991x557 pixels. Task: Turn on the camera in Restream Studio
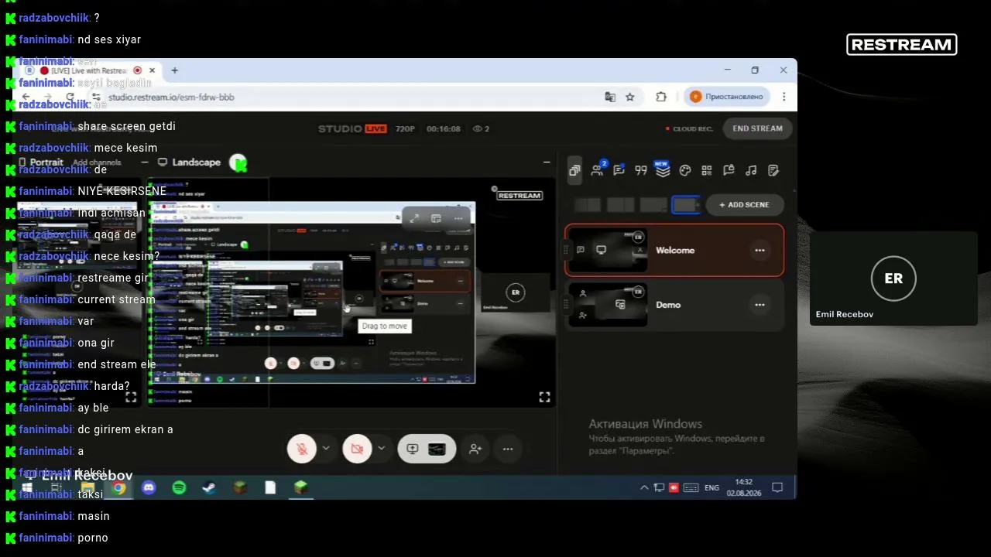coord(357,449)
